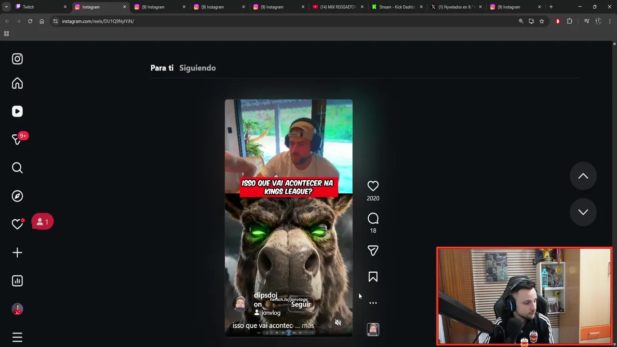Switch to Para ti tab
The image size is (617, 347).
(162, 68)
